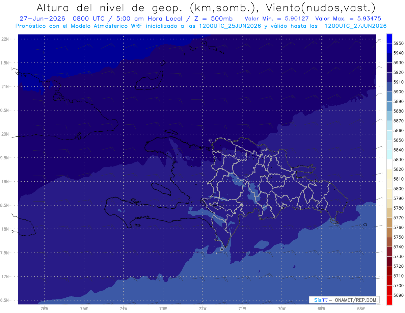
Task: Click the colorbar label '5830'
Action: pyautogui.click(x=399, y=159)
